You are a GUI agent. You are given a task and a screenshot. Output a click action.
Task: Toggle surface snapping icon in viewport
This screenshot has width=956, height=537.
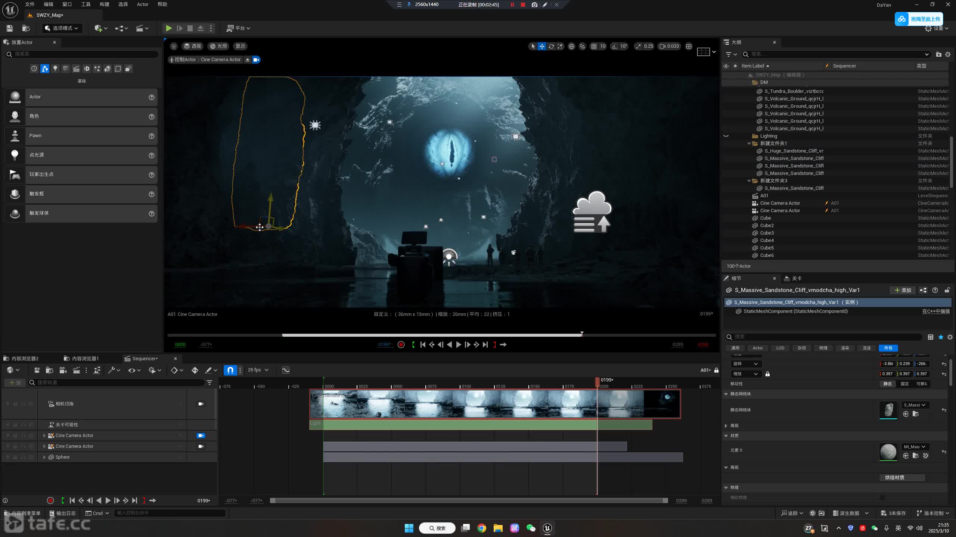point(582,46)
